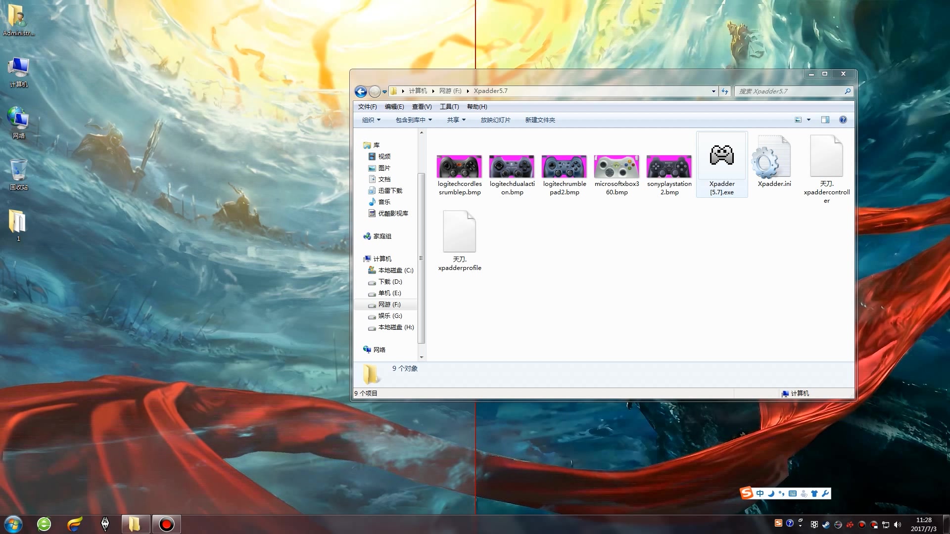The image size is (950, 534).
Task: Click 网游 (F:) in address breadcrumb
Action: tap(450, 91)
